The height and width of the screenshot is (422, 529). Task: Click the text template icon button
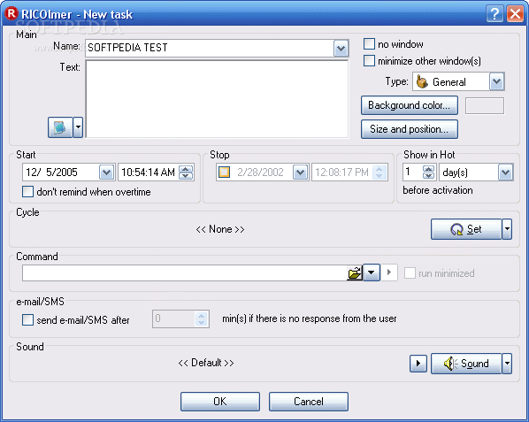point(60,127)
